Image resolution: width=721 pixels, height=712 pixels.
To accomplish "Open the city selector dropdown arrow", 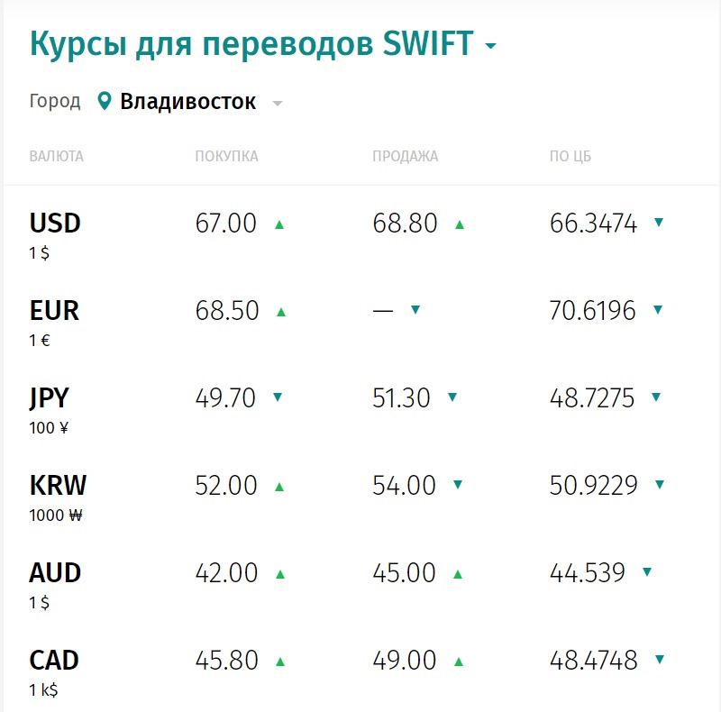I will pos(278,104).
